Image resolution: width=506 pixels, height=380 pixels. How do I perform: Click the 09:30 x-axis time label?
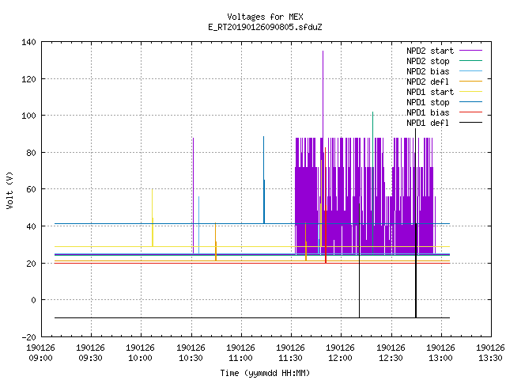click(x=91, y=358)
